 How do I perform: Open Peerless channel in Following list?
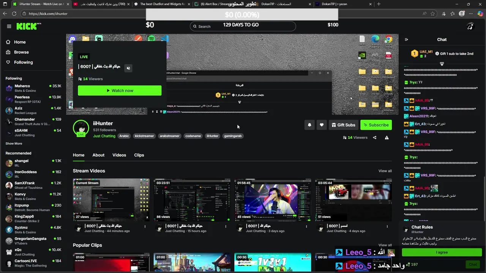(33, 99)
